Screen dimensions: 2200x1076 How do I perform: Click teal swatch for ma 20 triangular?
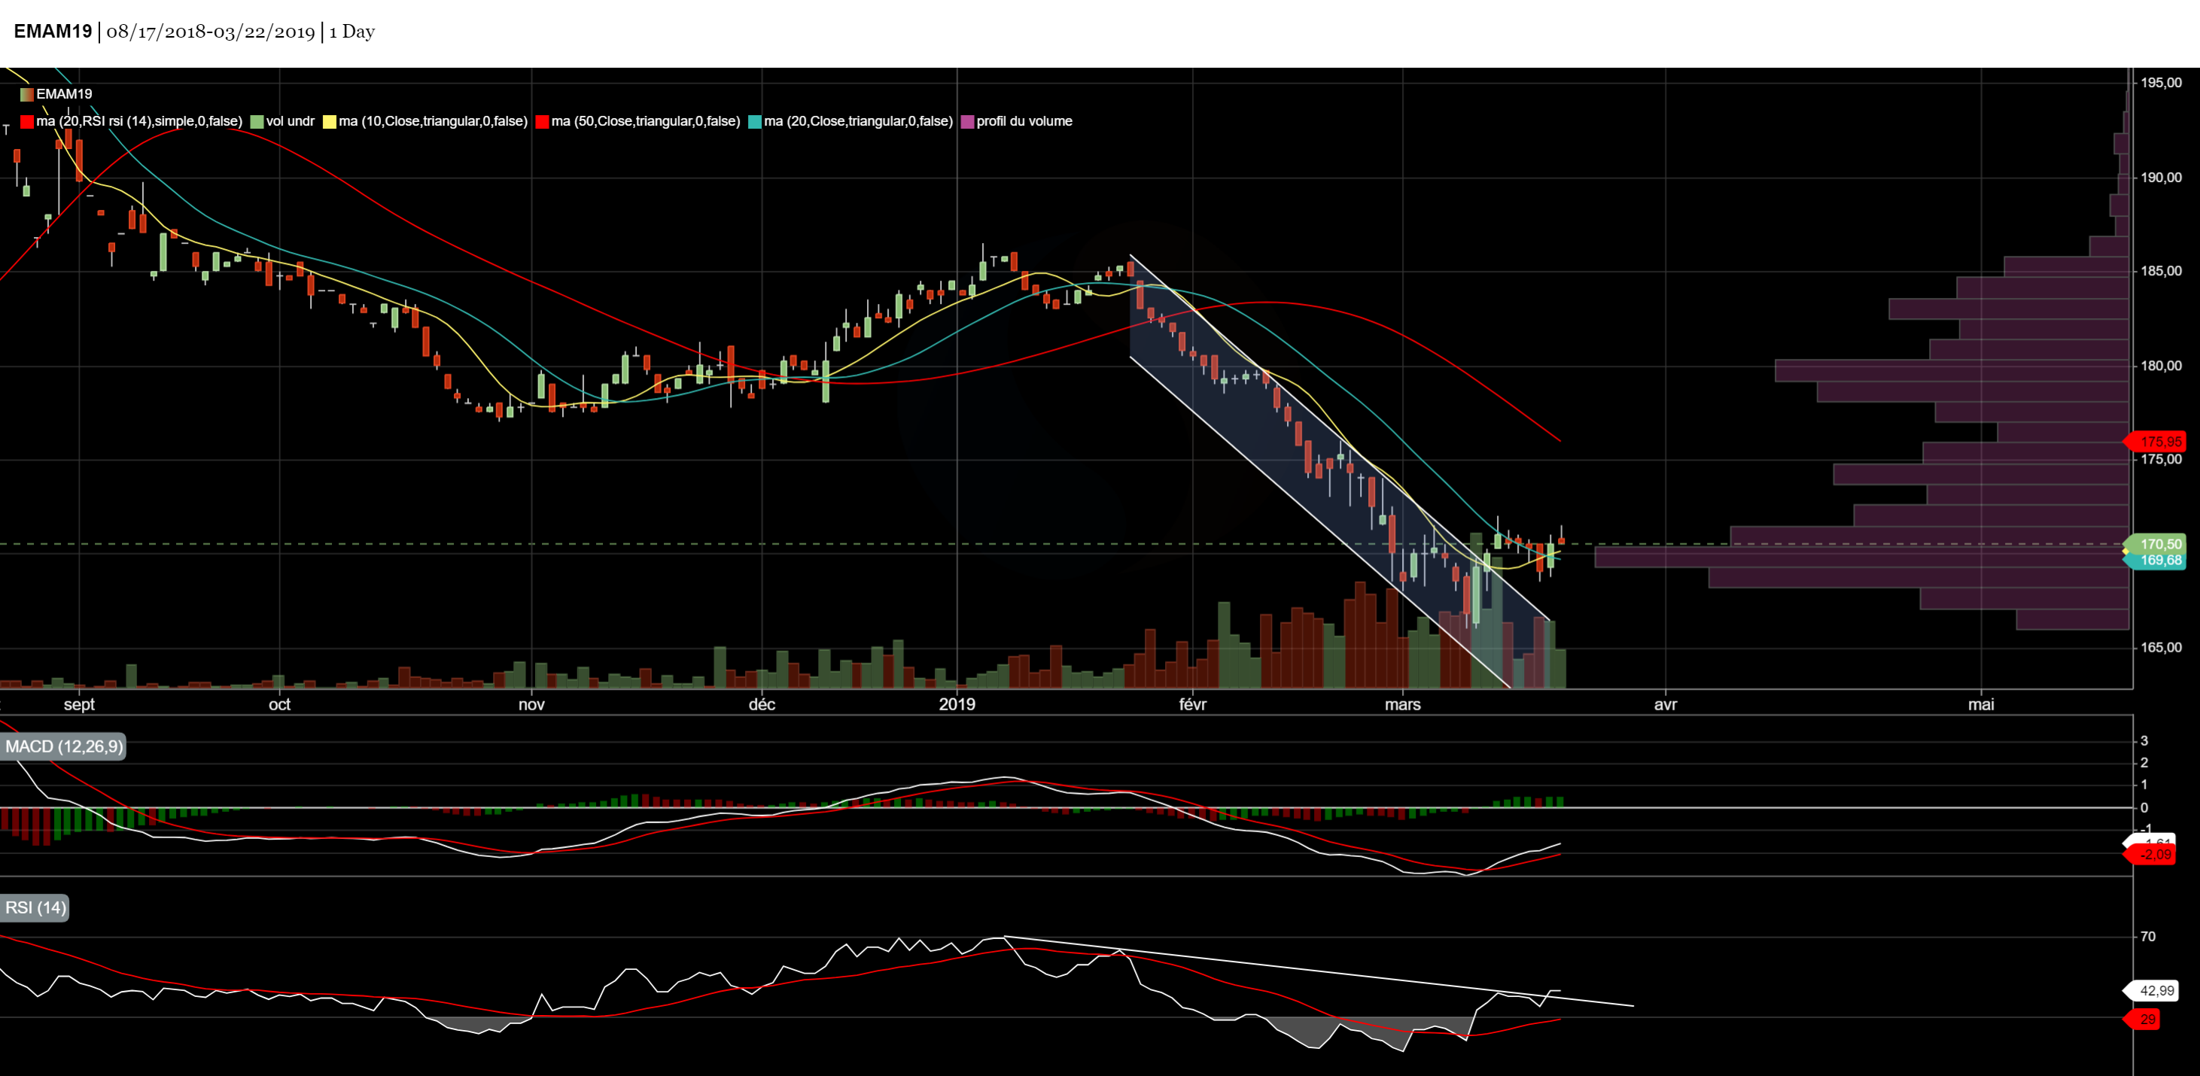pyautogui.click(x=755, y=121)
